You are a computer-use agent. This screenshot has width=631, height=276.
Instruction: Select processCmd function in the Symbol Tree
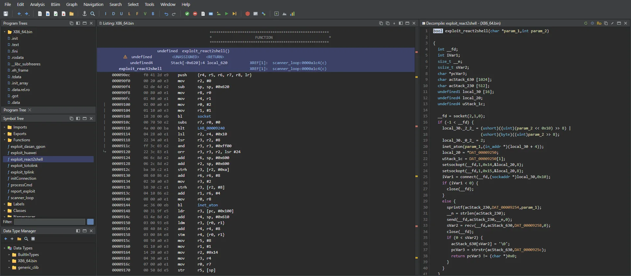point(21,185)
